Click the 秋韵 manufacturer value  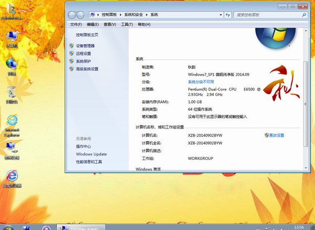click(x=192, y=67)
